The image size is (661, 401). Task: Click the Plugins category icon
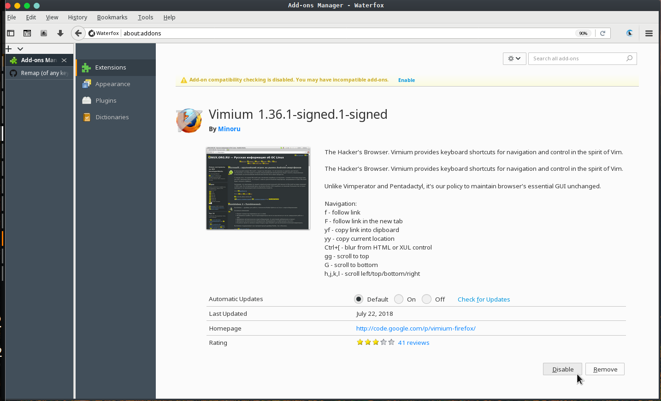[86, 100]
